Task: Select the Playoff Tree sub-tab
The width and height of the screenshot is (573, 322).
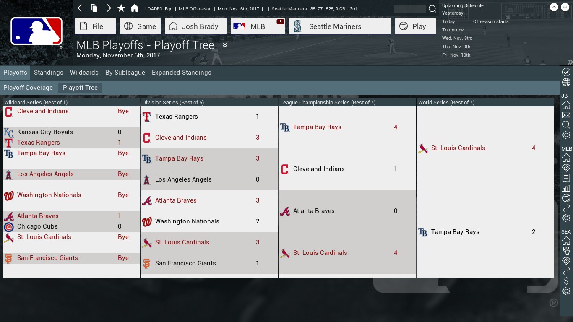Action: point(80,88)
